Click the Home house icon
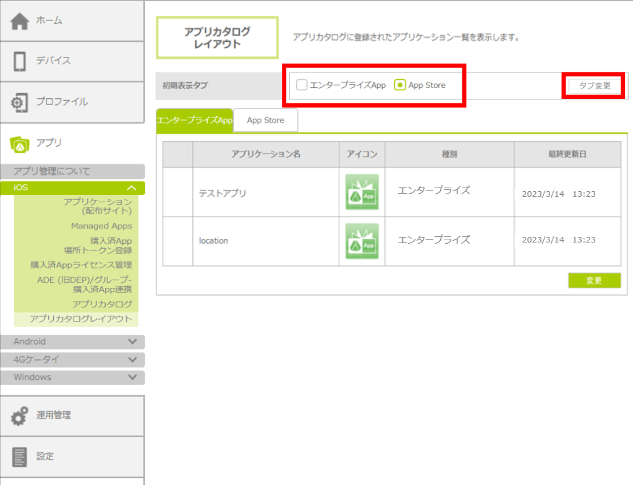Screen dimensions: 633x485 click(x=20, y=21)
